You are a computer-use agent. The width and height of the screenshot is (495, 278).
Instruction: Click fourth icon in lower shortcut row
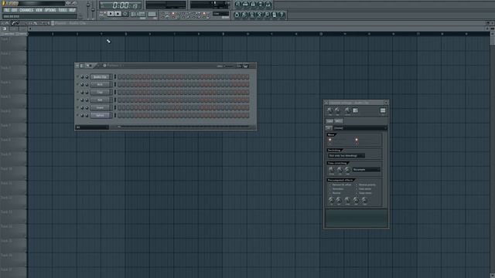click(x=260, y=15)
